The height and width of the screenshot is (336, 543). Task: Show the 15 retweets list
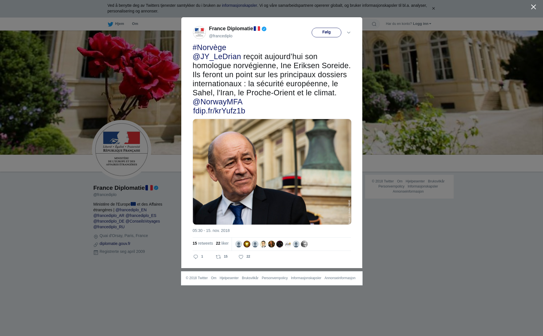(x=203, y=244)
